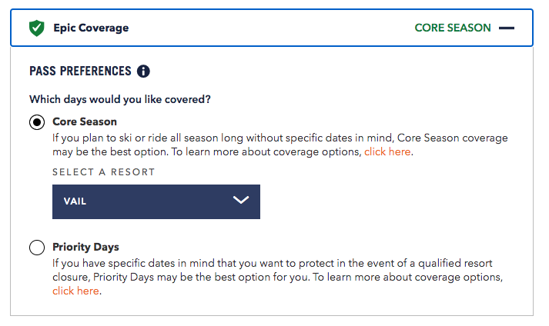Open the VAIL resort dropdown
This screenshot has height=326, width=549.
[x=156, y=201]
